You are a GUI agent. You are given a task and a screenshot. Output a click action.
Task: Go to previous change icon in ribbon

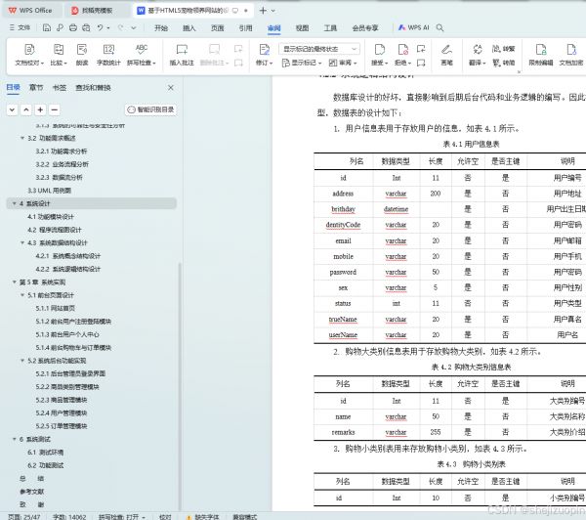[421, 49]
